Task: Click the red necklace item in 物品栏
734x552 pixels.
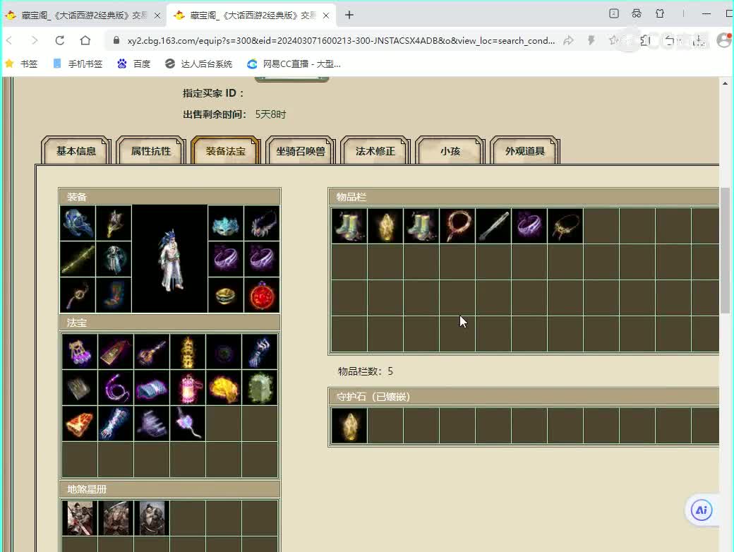Action: [457, 226]
